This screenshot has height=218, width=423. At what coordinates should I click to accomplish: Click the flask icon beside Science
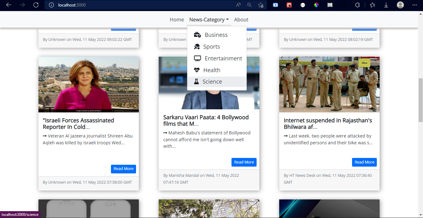point(196,81)
